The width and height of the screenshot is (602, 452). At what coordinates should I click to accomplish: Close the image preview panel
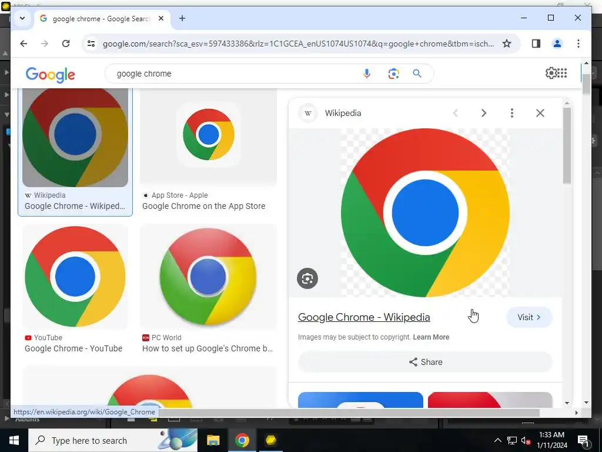coord(540,113)
